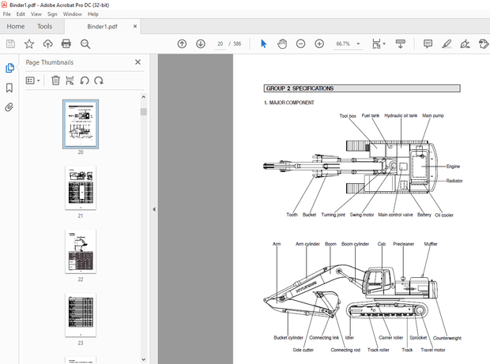Delete selected page with trash icon
The width and height of the screenshot is (490, 364).
[x=55, y=80]
